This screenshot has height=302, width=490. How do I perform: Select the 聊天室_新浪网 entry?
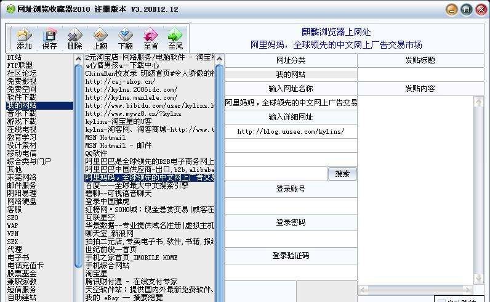110,234
